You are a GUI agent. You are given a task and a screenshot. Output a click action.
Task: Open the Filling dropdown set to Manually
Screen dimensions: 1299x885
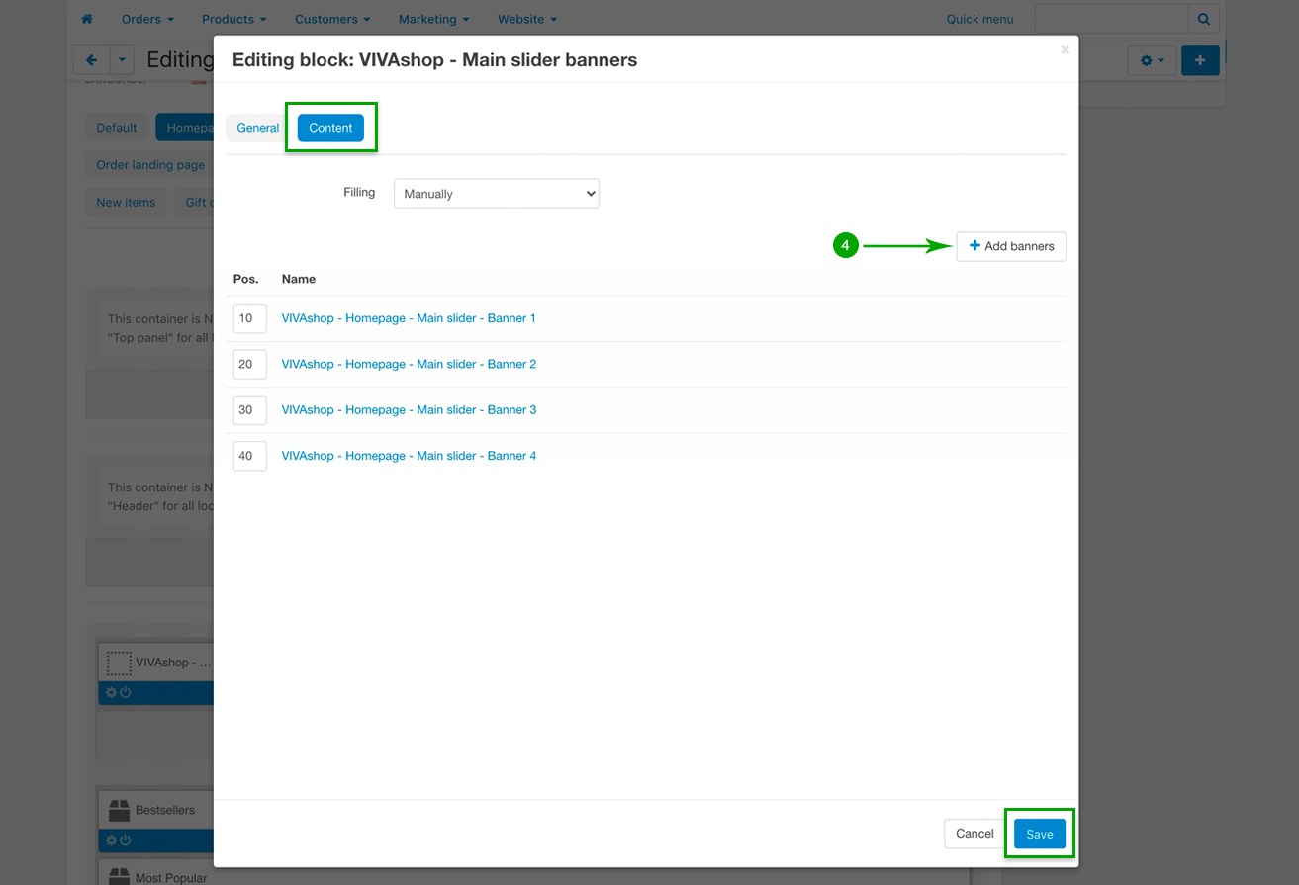point(496,194)
